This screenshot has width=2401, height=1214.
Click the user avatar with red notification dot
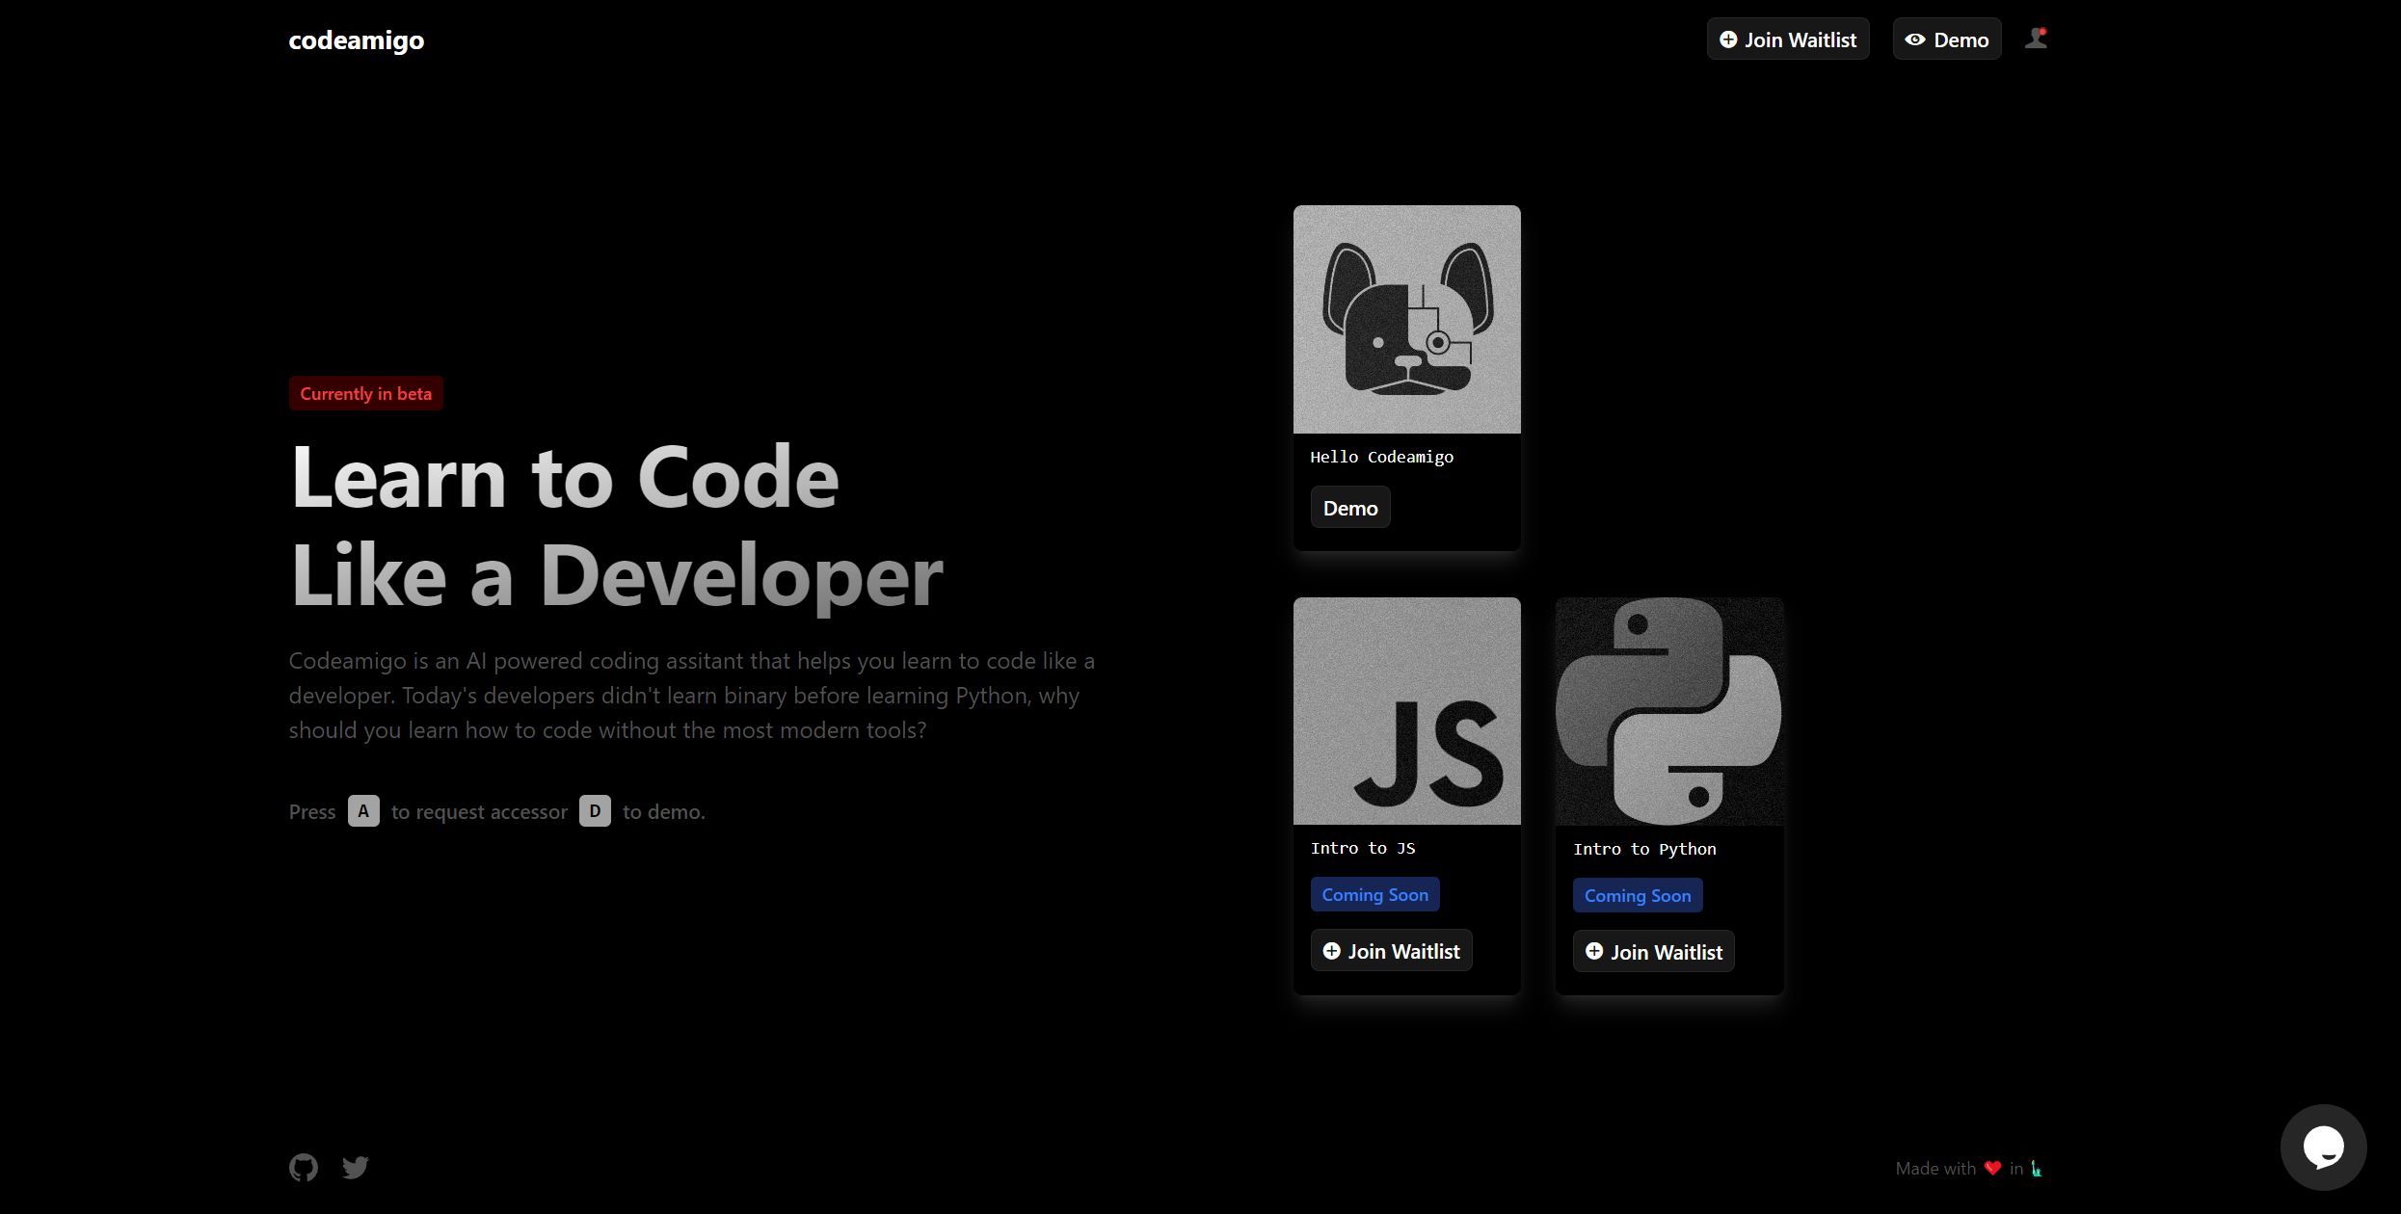pos(2036,39)
